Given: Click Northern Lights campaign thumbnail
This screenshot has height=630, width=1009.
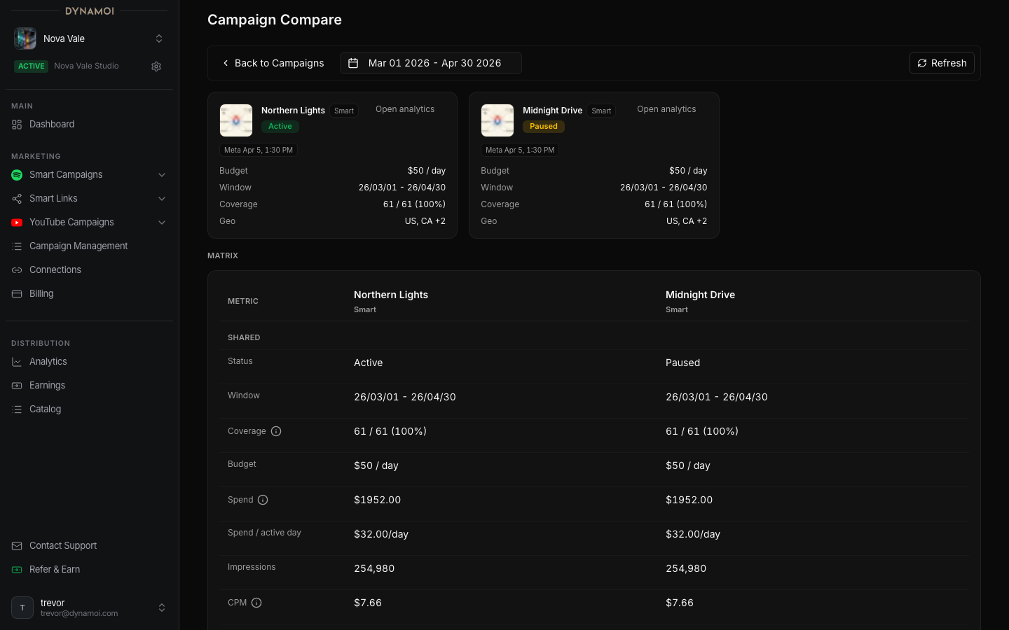Looking at the screenshot, I should click(x=236, y=120).
